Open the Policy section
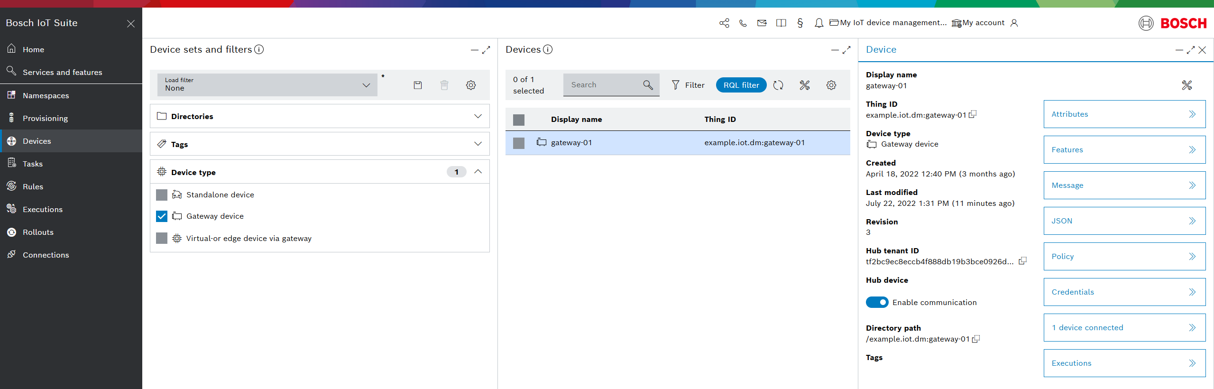This screenshot has height=389, width=1214. point(1124,256)
